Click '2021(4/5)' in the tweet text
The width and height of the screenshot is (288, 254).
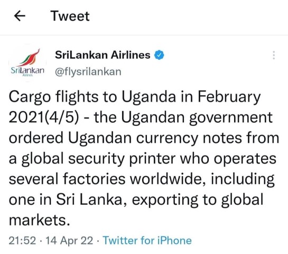click(x=44, y=117)
